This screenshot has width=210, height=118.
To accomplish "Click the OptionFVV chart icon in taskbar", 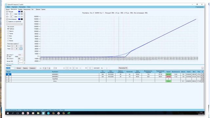I will point(43,113).
